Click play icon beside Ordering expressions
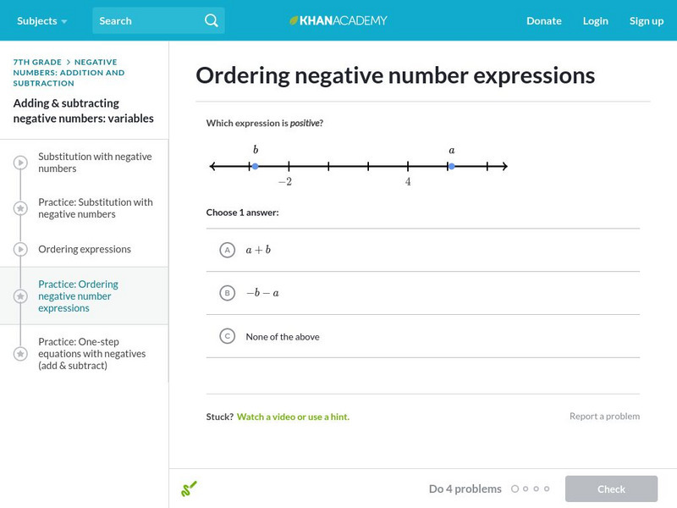Viewport: 677px width, 508px height. (x=20, y=249)
